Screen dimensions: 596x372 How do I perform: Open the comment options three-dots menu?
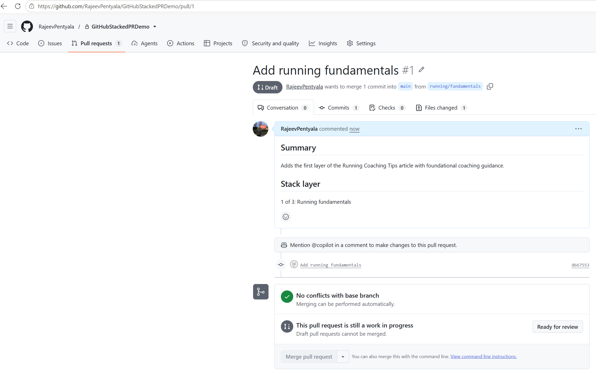pos(578,129)
